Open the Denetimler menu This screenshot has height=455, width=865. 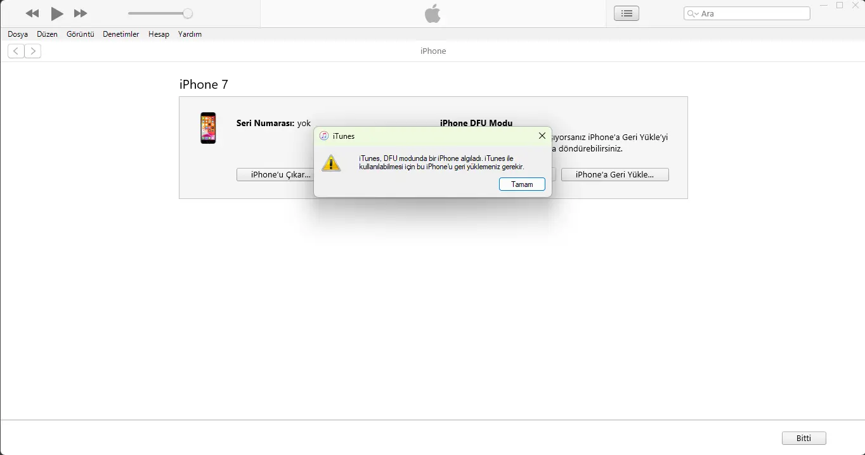121,34
